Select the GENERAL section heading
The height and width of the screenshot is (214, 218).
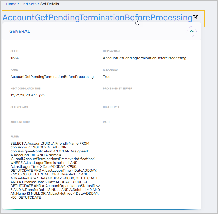tap(20, 31)
